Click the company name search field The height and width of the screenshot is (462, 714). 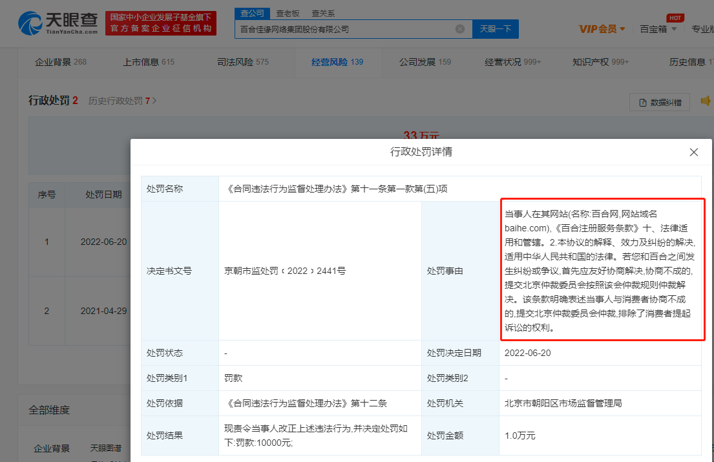[342, 29]
